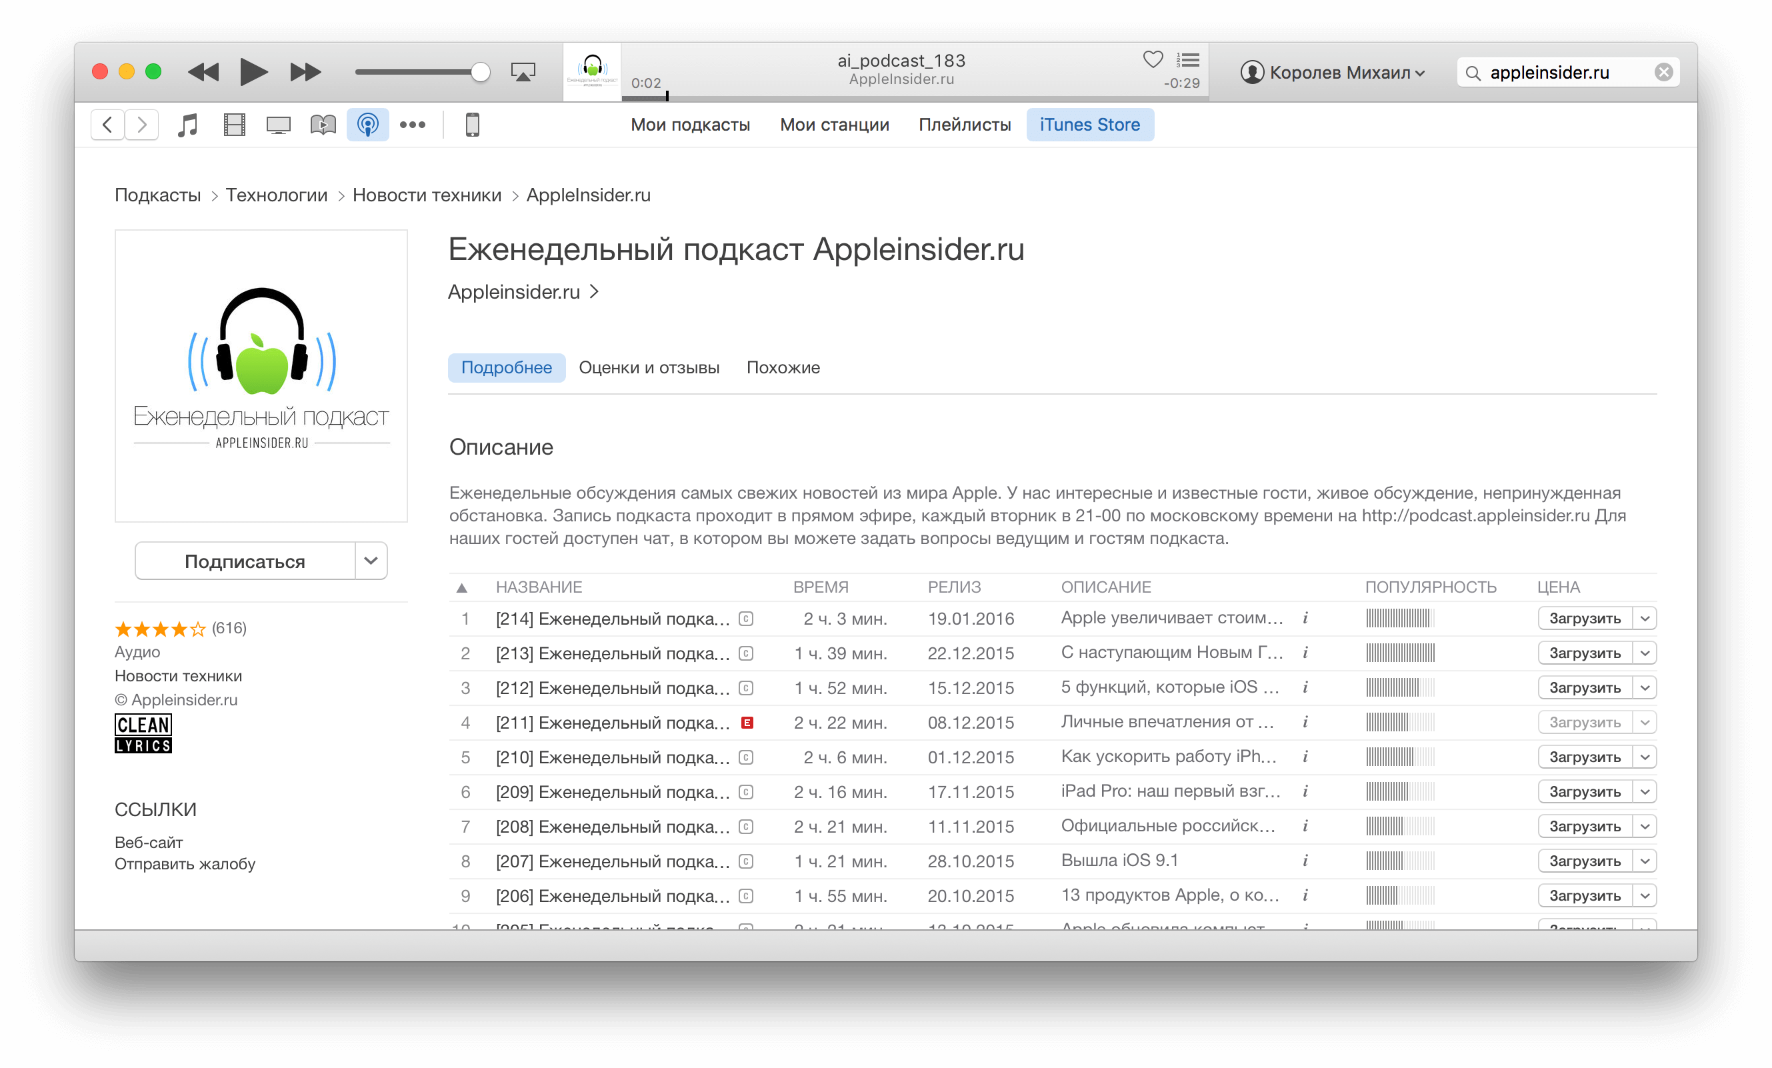Select the iTunes Store tab

click(x=1089, y=125)
